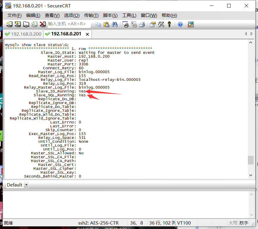Open Global Options from the toolbar
258x229 pixels.
point(161,24)
